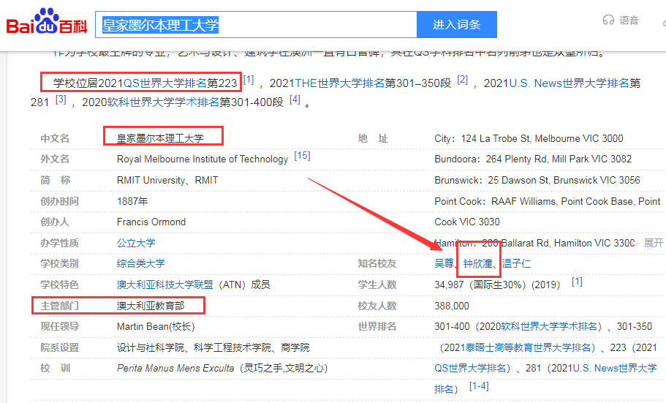Click the 办学性质 label
The image size is (666, 403).
59,243
